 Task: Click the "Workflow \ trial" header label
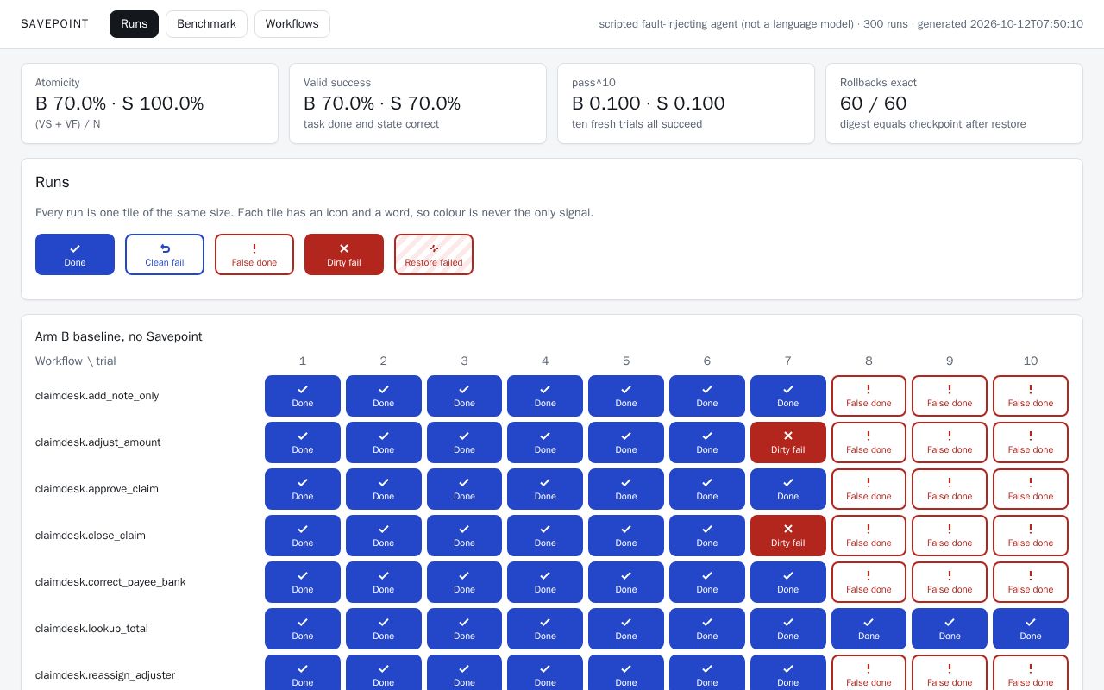[76, 361]
